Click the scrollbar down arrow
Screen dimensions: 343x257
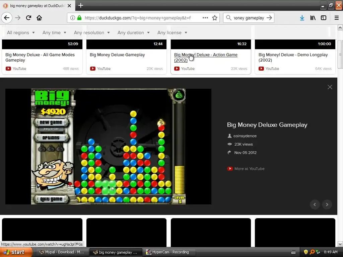click(340, 244)
